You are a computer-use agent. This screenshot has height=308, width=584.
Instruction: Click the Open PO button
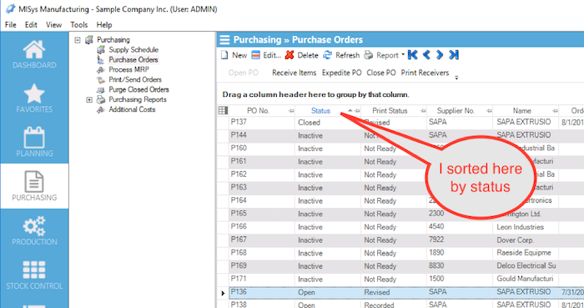244,73
